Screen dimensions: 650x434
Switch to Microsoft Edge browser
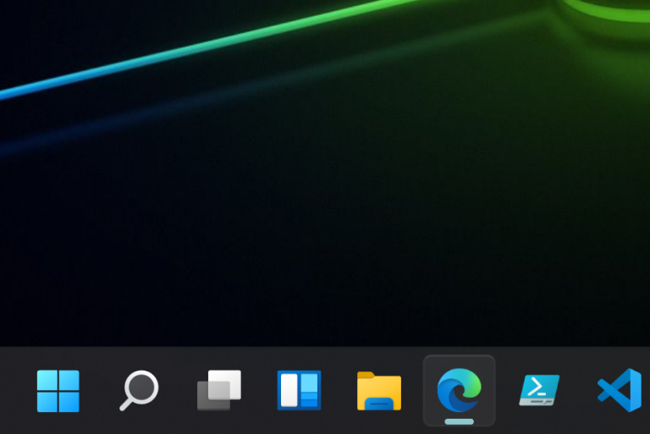[459, 390]
